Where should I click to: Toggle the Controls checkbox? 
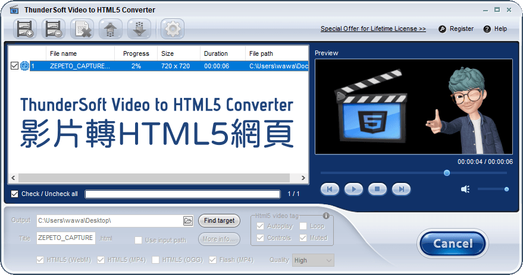pos(260,238)
